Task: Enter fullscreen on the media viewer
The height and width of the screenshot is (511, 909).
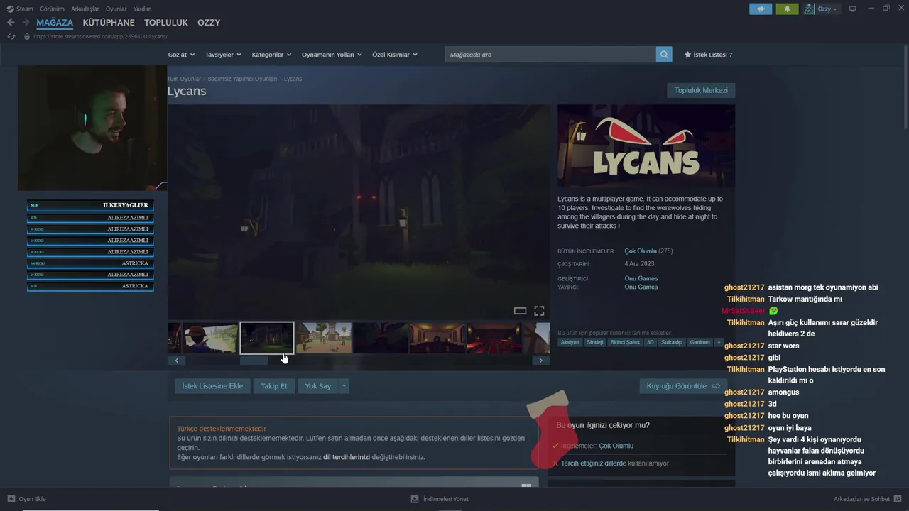Action: click(x=539, y=311)
